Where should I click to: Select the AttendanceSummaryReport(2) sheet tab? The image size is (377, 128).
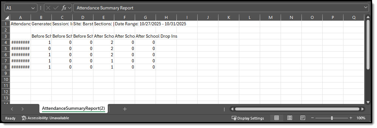[x=74, y=108]
